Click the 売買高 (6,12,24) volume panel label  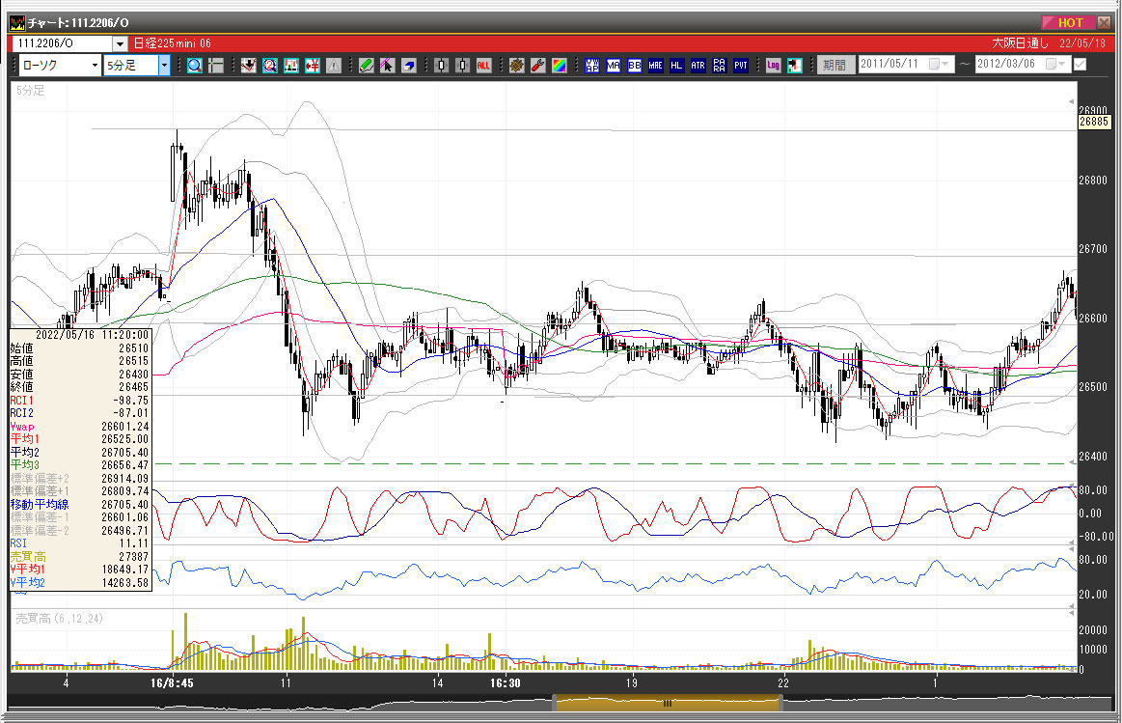[60, 619]
